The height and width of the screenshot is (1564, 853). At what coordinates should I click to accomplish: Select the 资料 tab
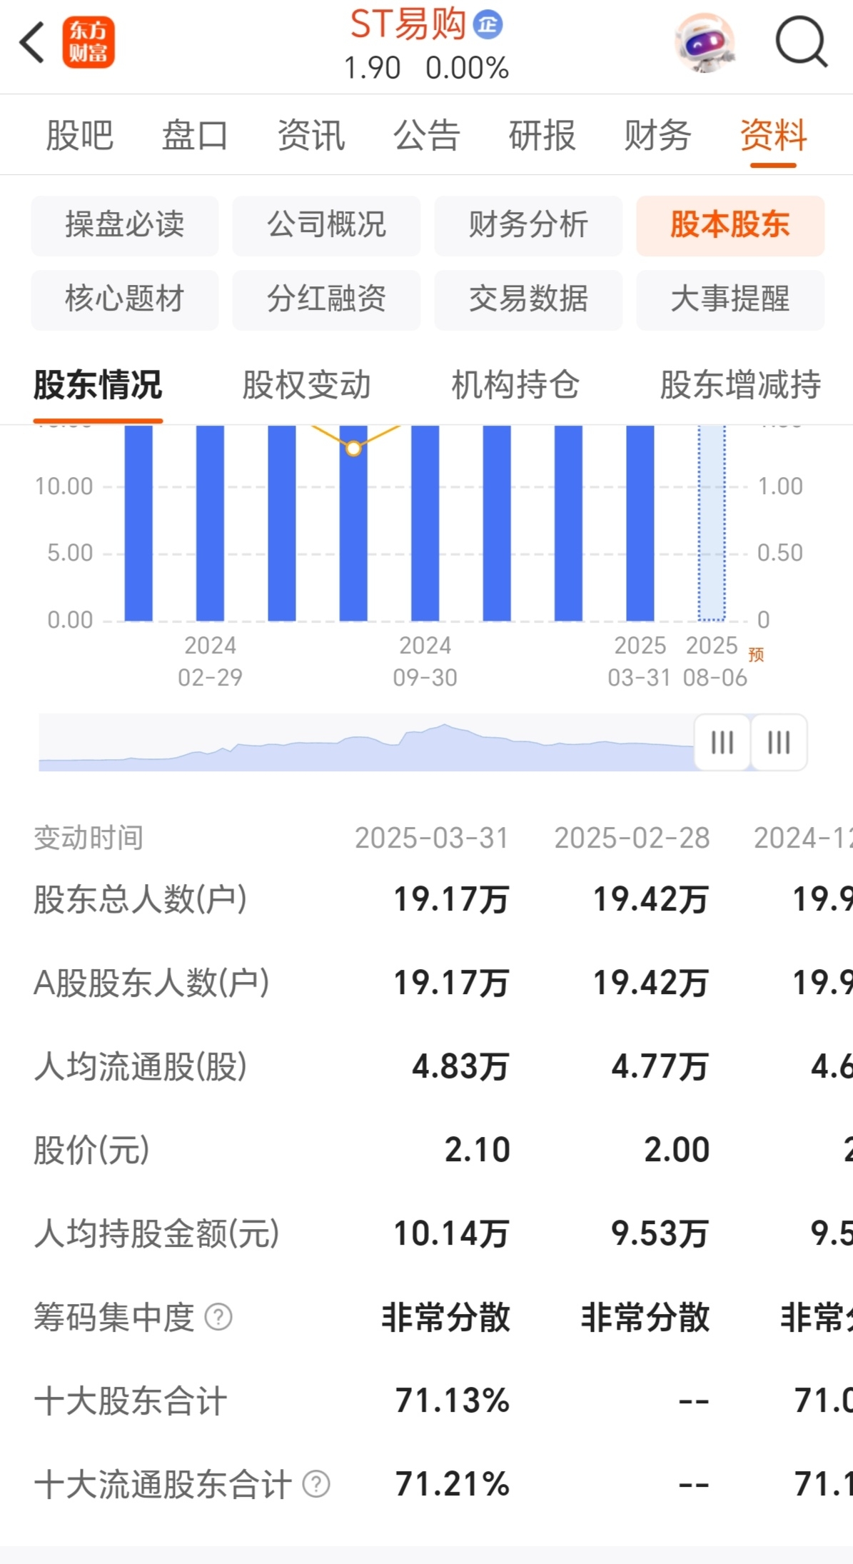tap(773, 135)
